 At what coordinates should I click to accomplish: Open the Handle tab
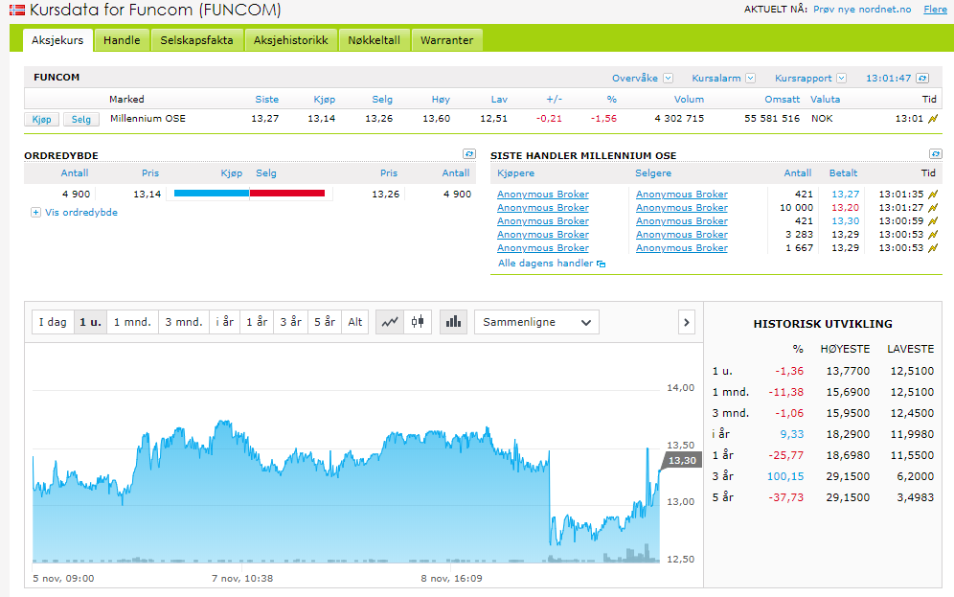[122, 40]
